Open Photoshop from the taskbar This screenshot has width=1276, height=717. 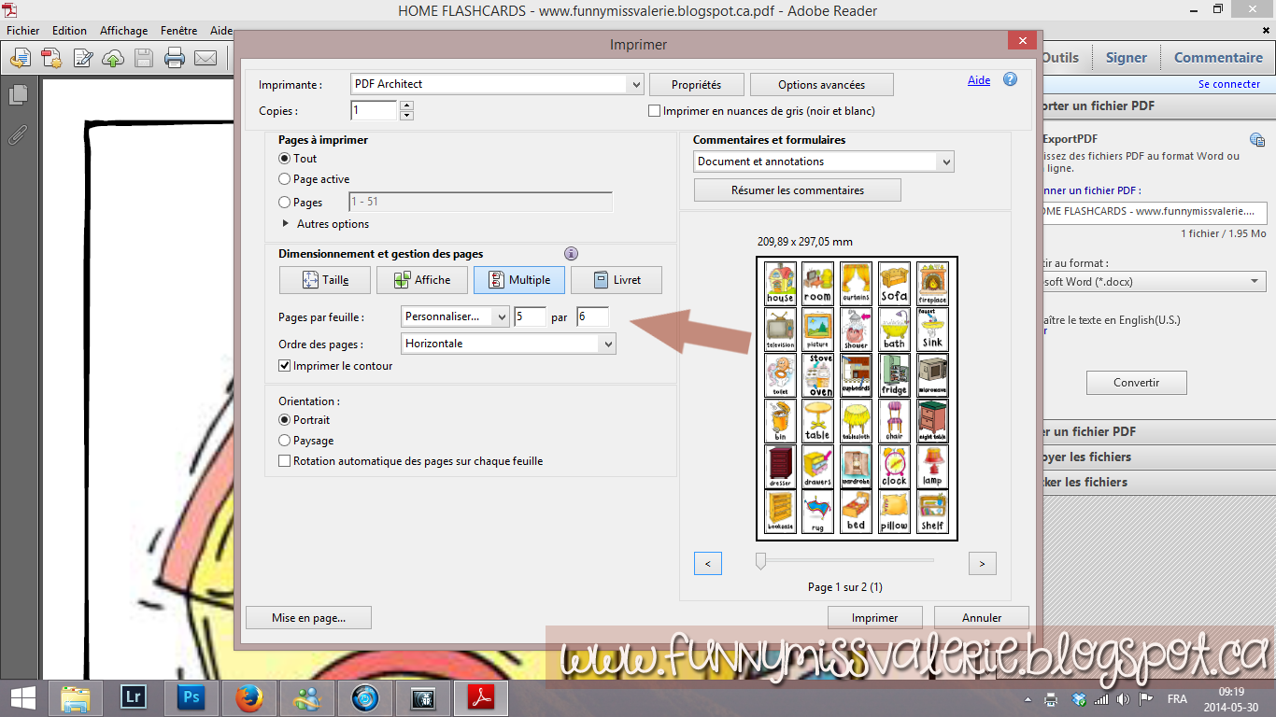191,697
